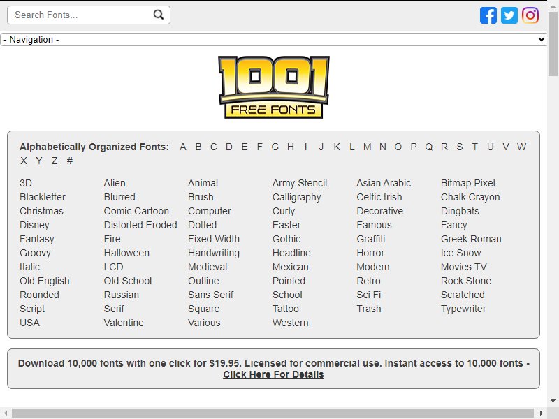Open the USA fonts category
This screenshot has height=419, width=559.
pyautogui.click(x=29, y=323)
